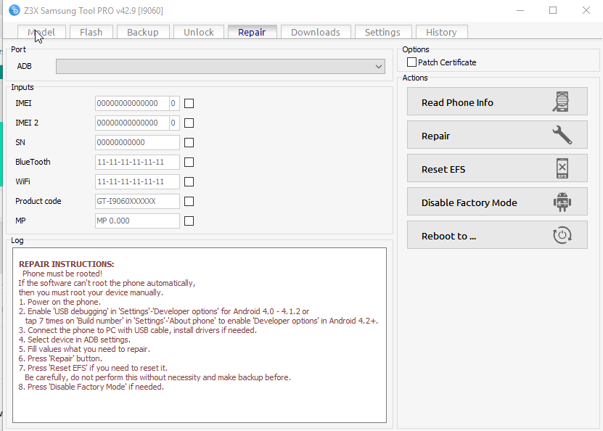This screenshot has width=603, height=431.
Task: Click the EFS phone icon on Reset EFS
Action: [x=561, y=168]
